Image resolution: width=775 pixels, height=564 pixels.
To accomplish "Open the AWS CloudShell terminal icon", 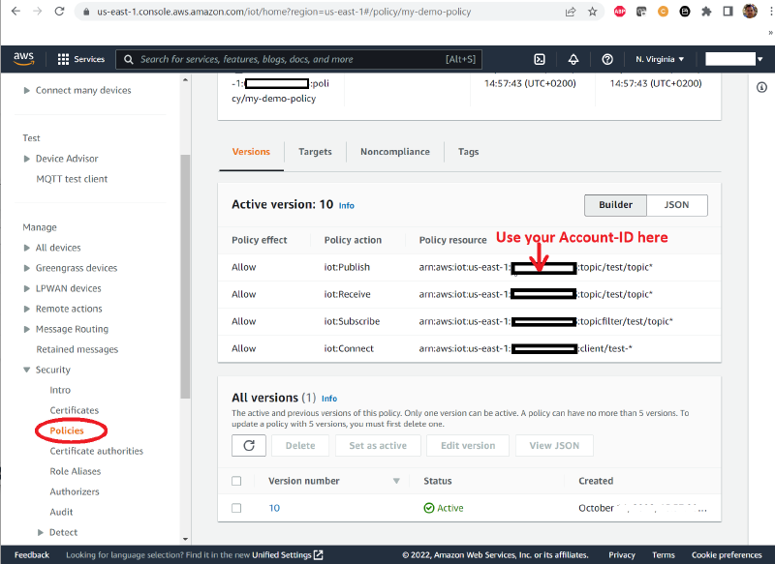I will click(540, 59).
